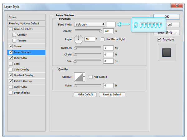
Task: Enable the Bevel & Emboss checkbox
Action: [11, 29]
